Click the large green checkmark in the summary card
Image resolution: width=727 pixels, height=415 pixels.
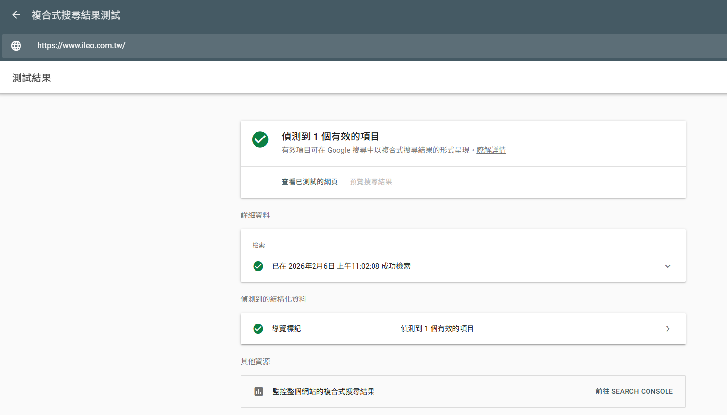(x=260, y=139)
